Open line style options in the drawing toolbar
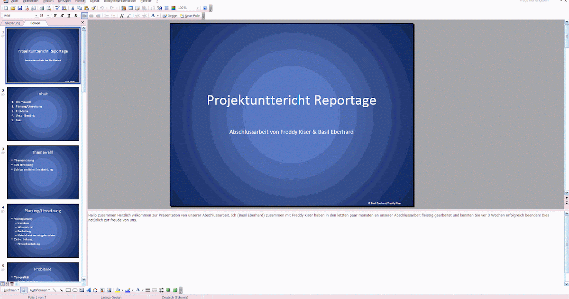Screen dimensions: 569x299 click(x=147, y=290)
